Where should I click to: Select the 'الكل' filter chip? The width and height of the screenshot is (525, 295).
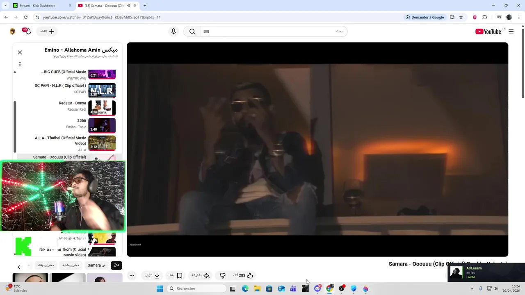coord(116,265)
